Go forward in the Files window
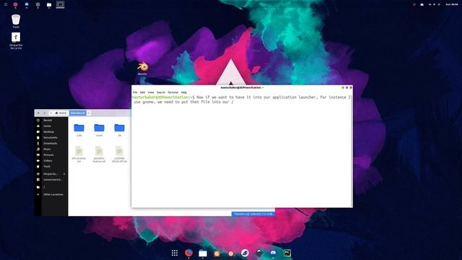Image resolution: width=462 pixels, height=260 pixels. [45, 113]
